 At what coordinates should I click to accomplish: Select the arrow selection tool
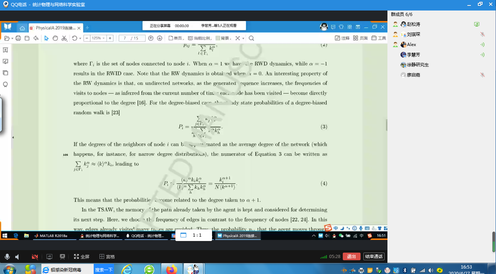[46, 38]
